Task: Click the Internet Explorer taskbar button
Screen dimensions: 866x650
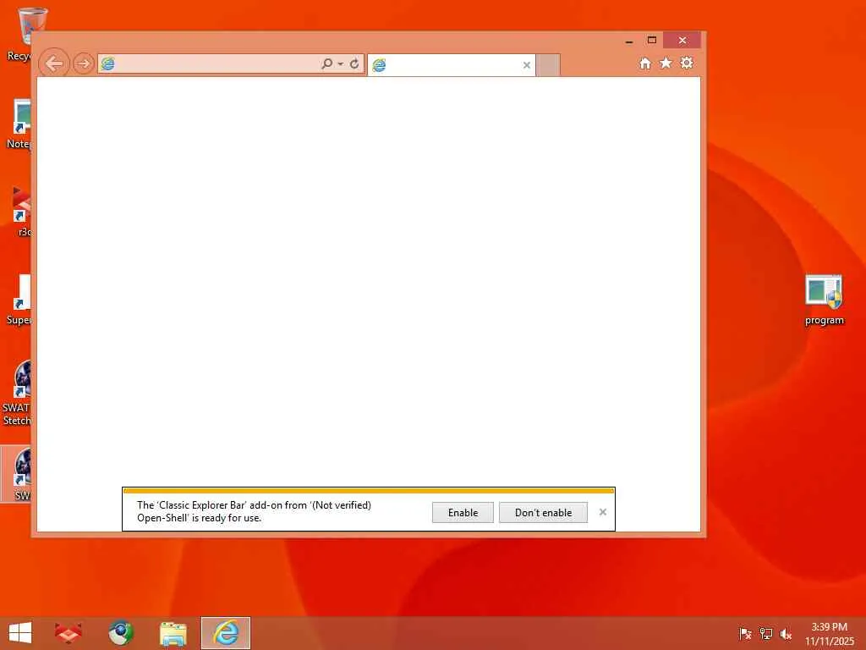Action: (x=226, y=633)
